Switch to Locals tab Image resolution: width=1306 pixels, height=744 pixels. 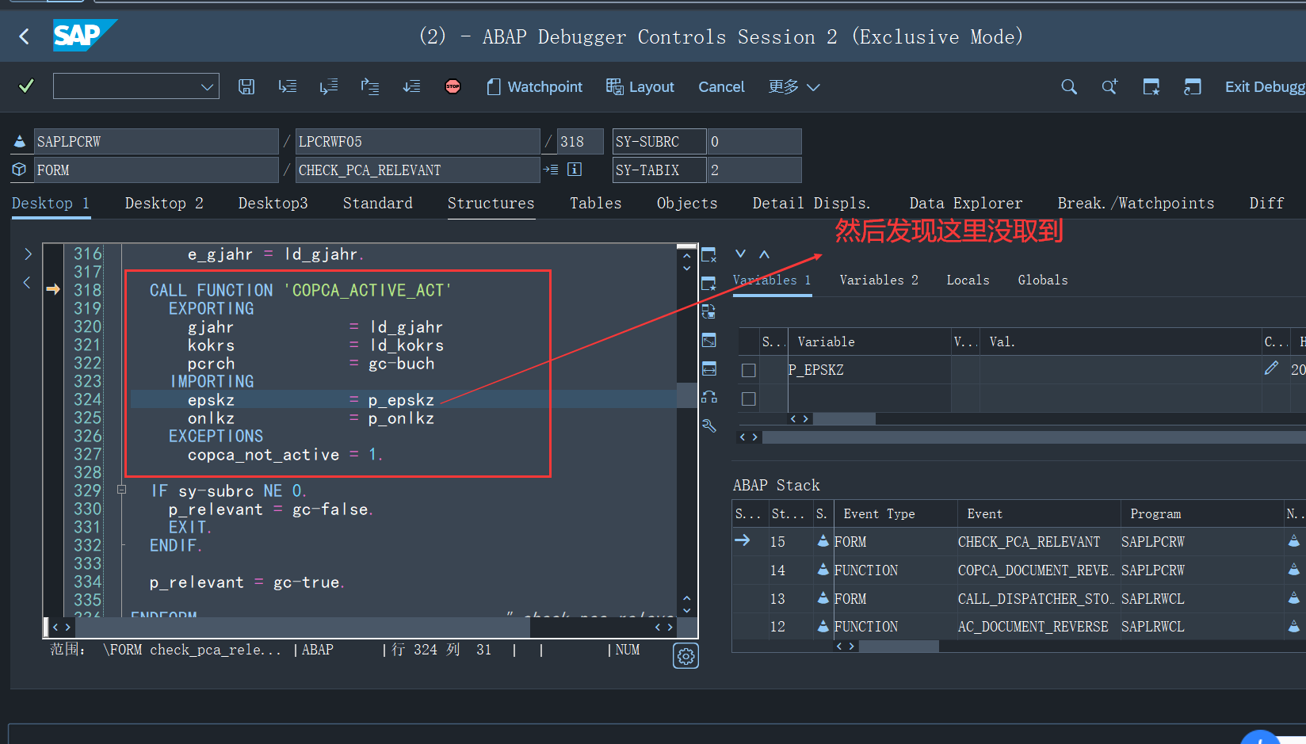point(968,280)
